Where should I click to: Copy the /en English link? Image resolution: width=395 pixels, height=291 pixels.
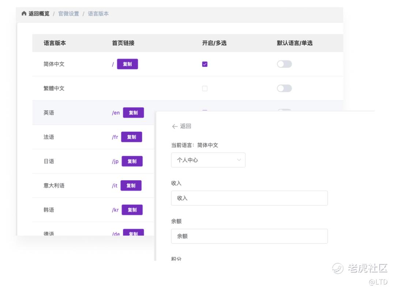coord(133,113)
